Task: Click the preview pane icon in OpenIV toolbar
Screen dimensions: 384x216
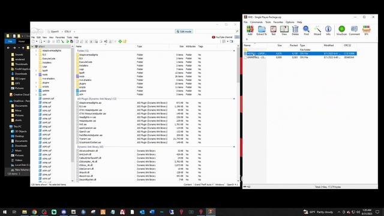Action: pos(232,41)
